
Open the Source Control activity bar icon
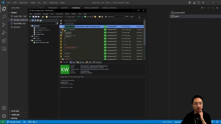(4, 25)
